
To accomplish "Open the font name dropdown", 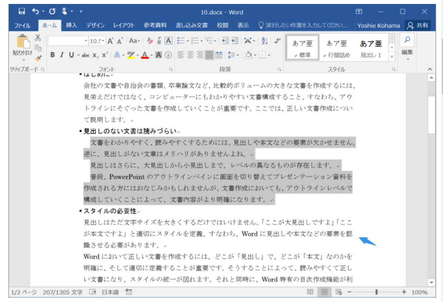I will tap(86, 41).
